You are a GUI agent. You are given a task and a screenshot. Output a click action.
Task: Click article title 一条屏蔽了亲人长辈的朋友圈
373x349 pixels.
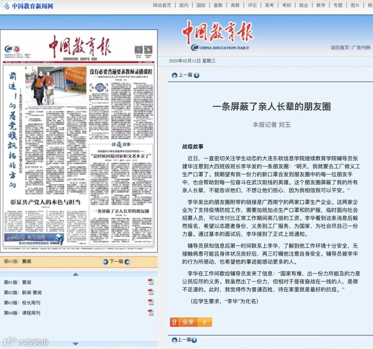coord(271,107)
